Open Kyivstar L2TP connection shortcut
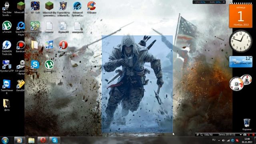 (x=7, y=66)
